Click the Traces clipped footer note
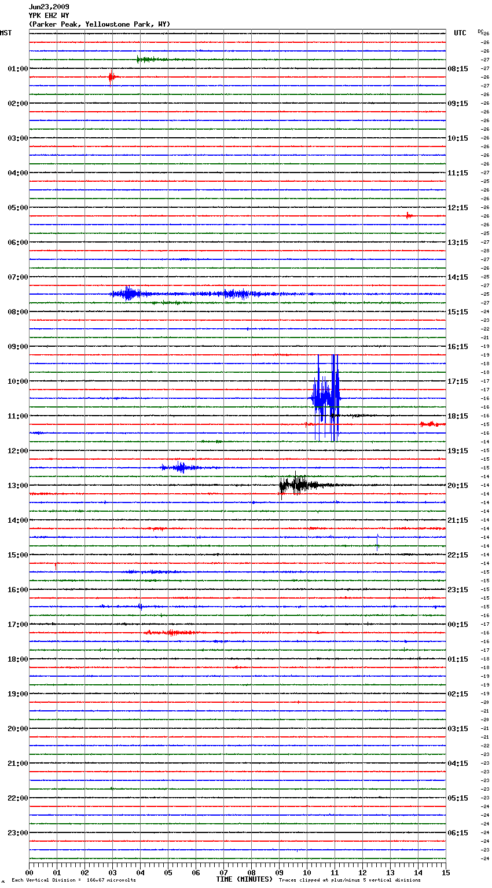The height and width of the screenshot is (888, 492). pyautogui.click(x=350, y=880)
